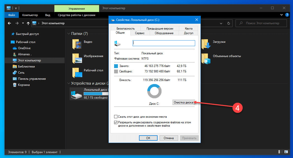Click the help question mark icon
This screenshot has width=293, height=158.
[287, 15]
